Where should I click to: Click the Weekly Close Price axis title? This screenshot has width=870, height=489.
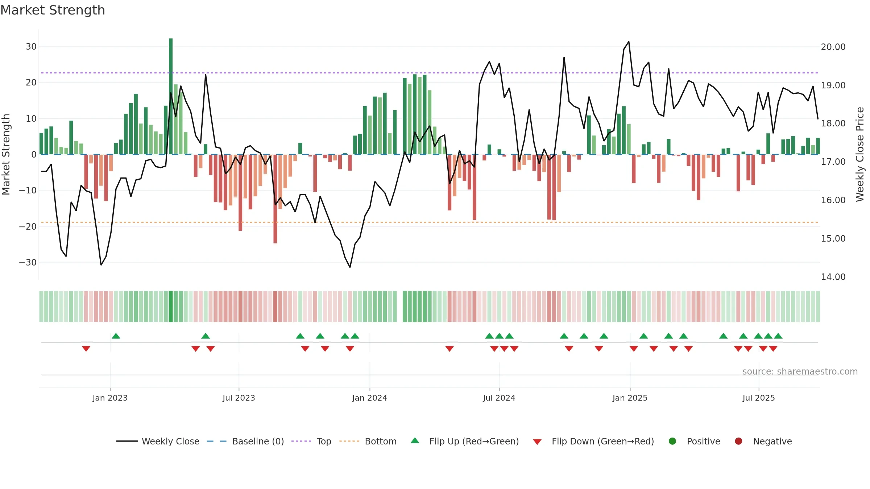pyautogui.click(x=860, y=154)
